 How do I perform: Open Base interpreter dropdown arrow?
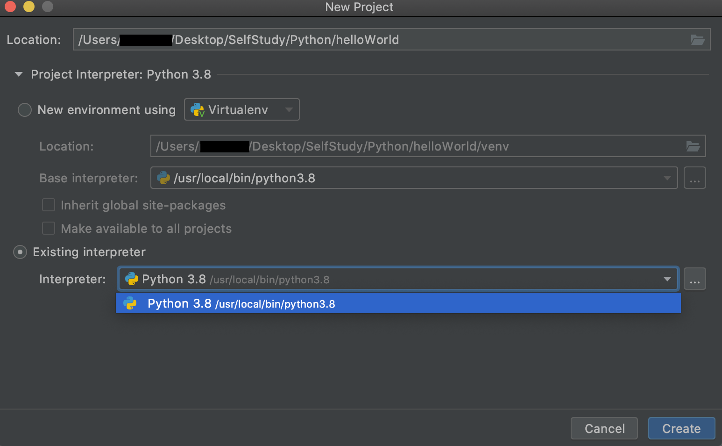[667, 178]
